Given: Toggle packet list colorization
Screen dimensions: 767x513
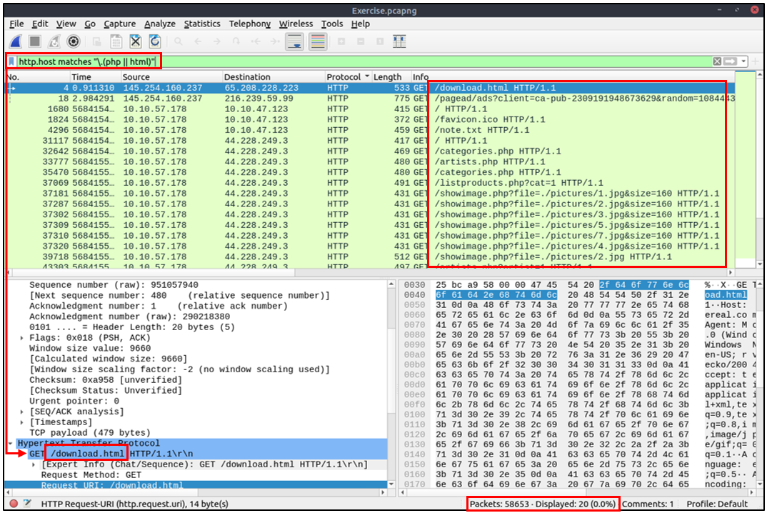Looking at the screenshot, I should pyautogui.click(x=318, y=41).
